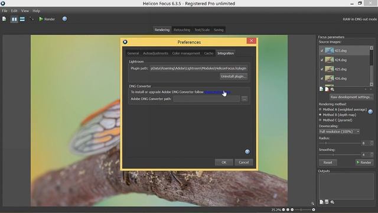378x213 pixels.
Task: Click save icon under Outputs list
Action: [x=327, y=202]
